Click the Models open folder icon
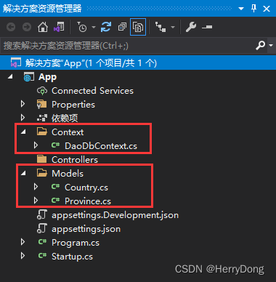This screenshot has height=282, width=276. pyautogui.click(x=42, y=173)
